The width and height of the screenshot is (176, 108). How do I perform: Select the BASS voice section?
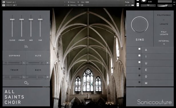click(x=38, y=70)
